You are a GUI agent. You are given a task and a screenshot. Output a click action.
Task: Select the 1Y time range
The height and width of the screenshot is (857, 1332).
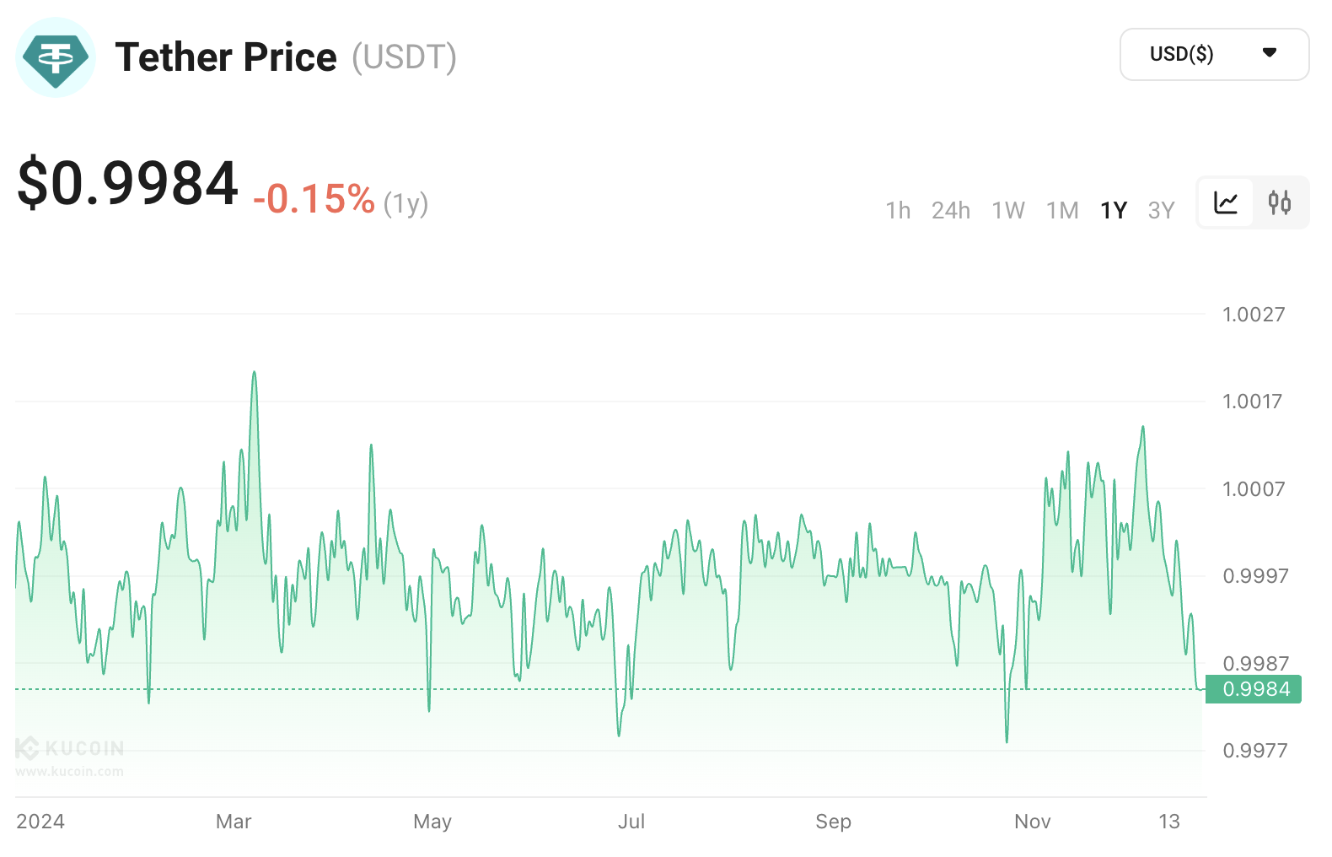click(x=1114, y=210)
